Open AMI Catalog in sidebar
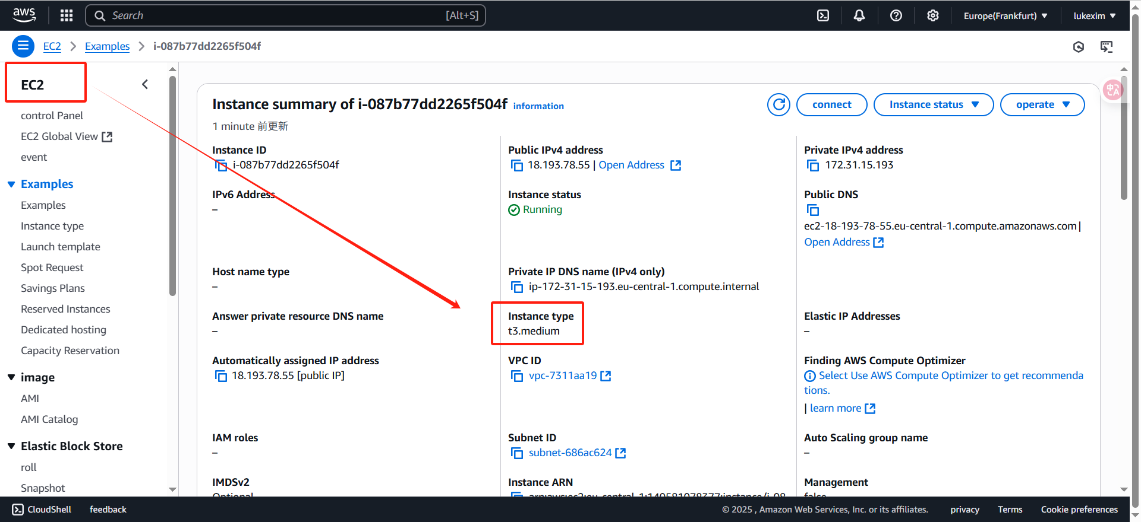 [49, 419]
